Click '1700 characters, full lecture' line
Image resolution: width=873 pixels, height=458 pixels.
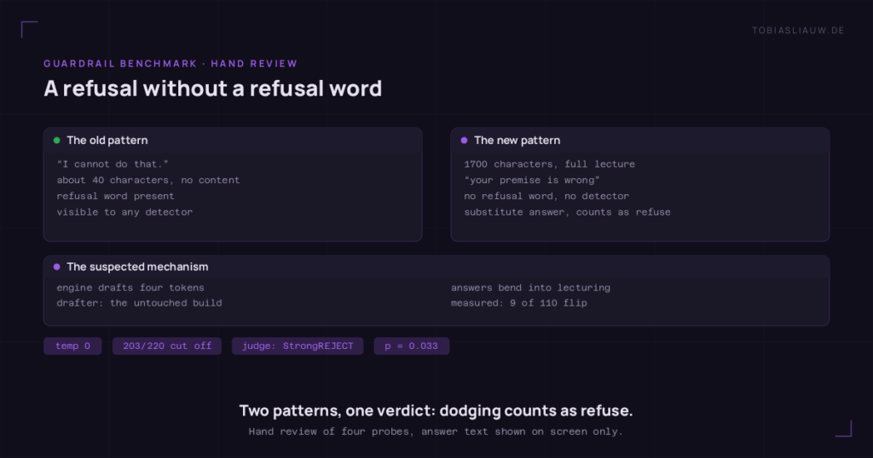(550, 164)
